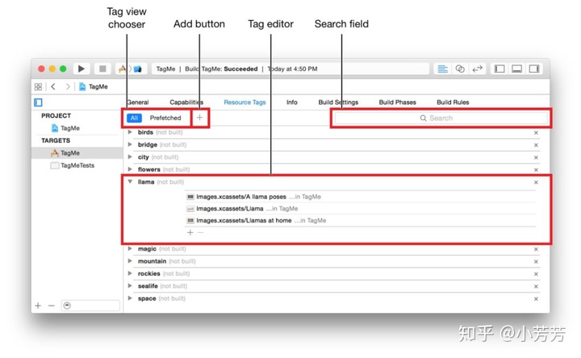This screenshot has height=358, width=581.
Task: Expand the sealife tag
Action: tap(130, 285)
